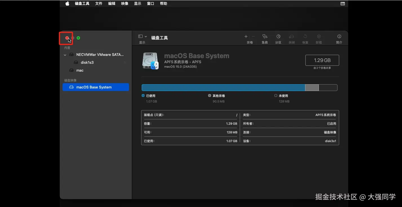
Task: Select NECVMWar VMware SATA disk in sidebar
Action: [96, 55]
